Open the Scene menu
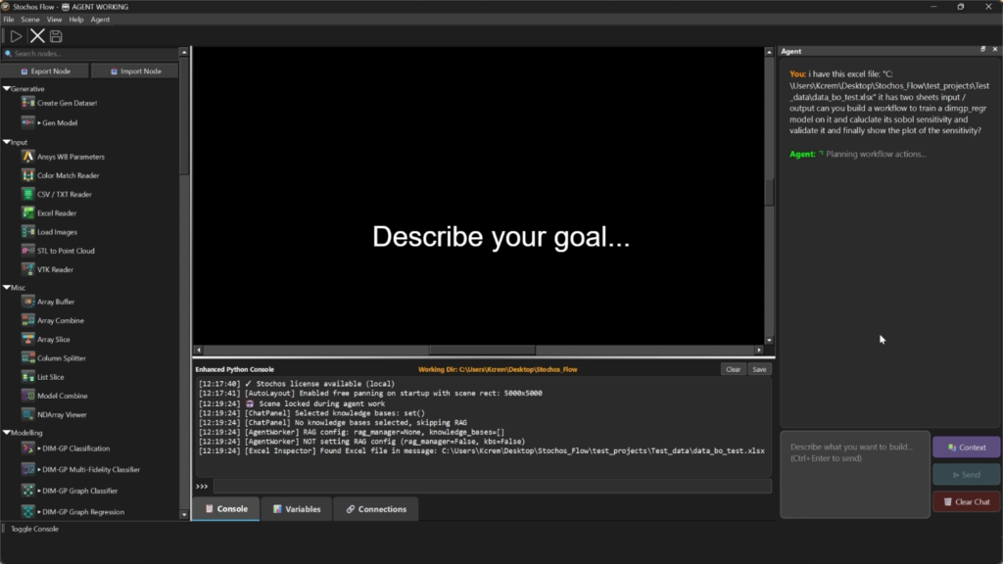 [x=30, y=20]
